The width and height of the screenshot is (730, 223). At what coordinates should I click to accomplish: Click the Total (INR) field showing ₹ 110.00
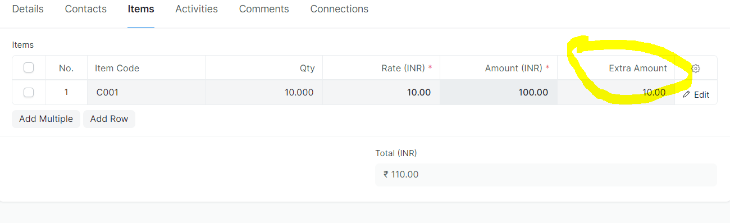[546, 175]
